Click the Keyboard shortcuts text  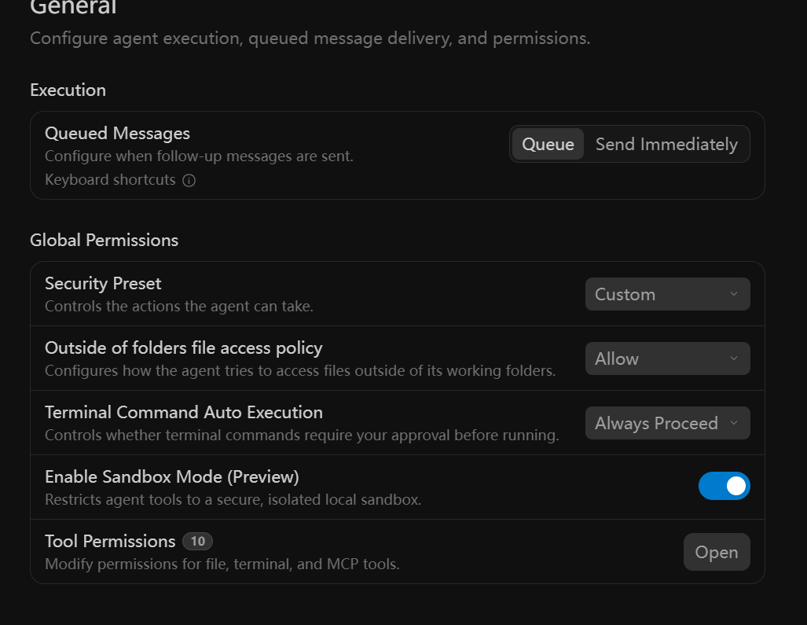[x=110, y=180]
